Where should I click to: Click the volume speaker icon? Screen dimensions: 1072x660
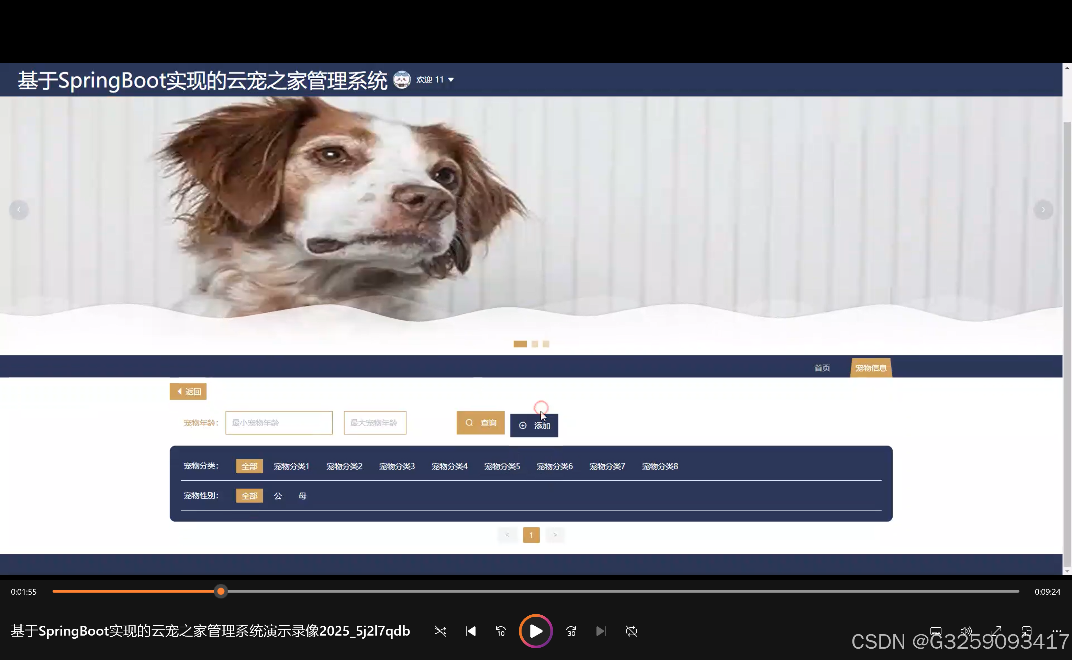965,631
